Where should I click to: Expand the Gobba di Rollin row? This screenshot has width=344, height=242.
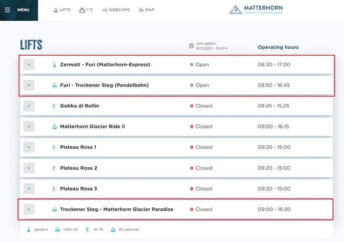click(x=29, y=106)
